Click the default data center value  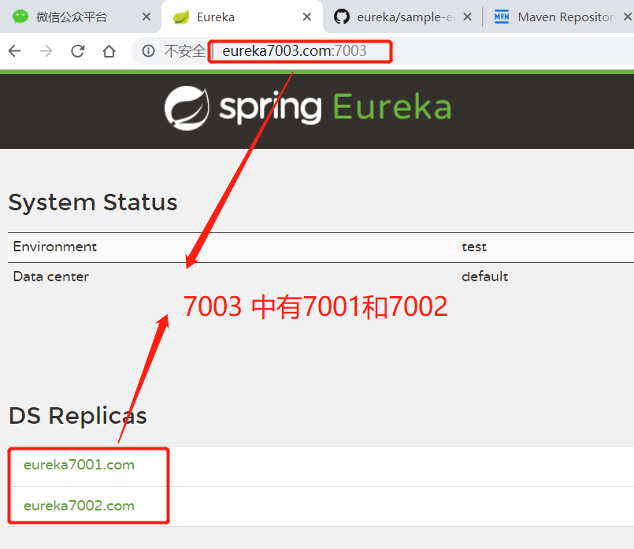coord(485,276)
